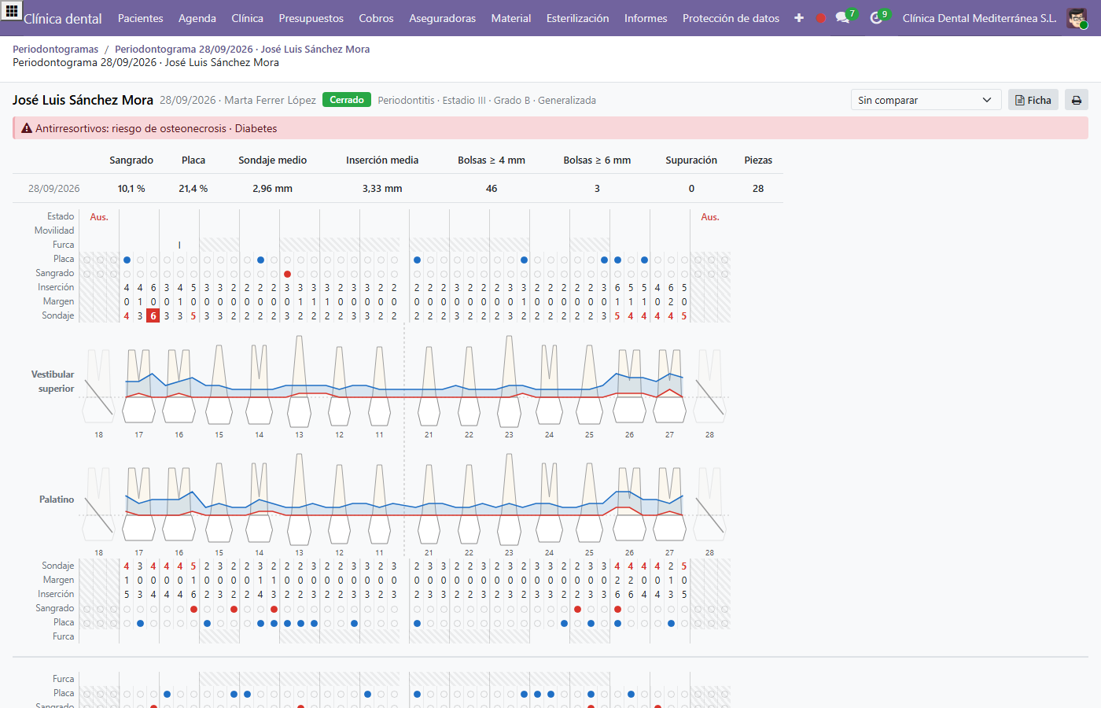Click the red recording dot icon
This screenshot has width=1101, height=708.
(821, 18)
